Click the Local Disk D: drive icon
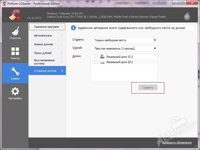This screenshot has width=200, height=150. tap(102, 62)
